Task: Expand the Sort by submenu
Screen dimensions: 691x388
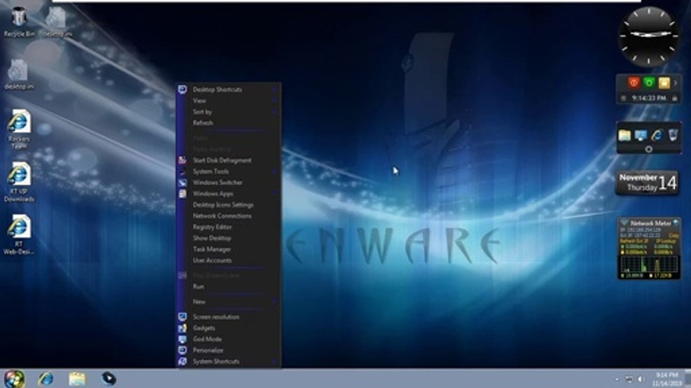Action: coord(228,112)
